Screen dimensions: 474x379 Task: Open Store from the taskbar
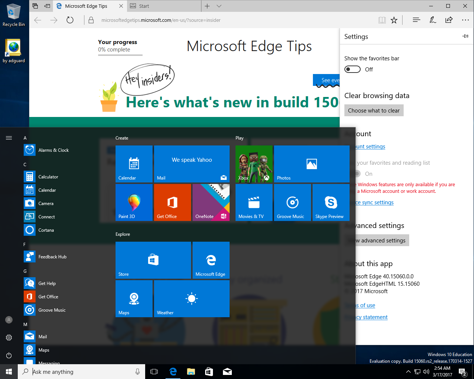coord(209,372)
